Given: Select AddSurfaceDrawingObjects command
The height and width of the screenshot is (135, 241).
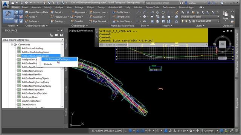Looking at the screenshot, I should [35, 78].
